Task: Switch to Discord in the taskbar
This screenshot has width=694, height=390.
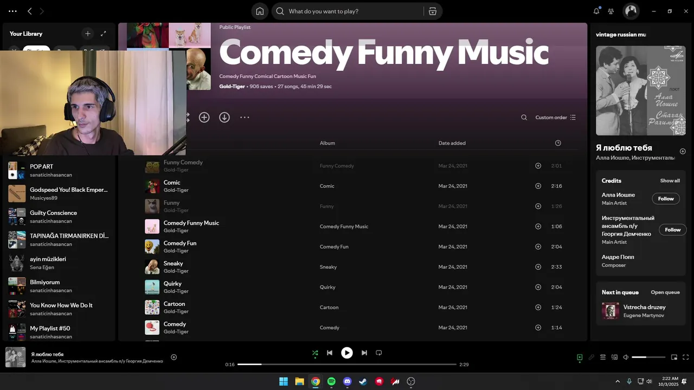Action: pyautogui.click(x=348, y=381)
